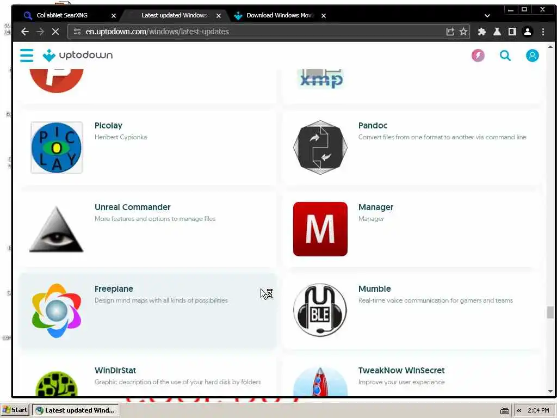Image resolution: width=557 pixels, height=418 pixels.
Task: Click "Real-time voice communication" description
Action: [436, 300]
